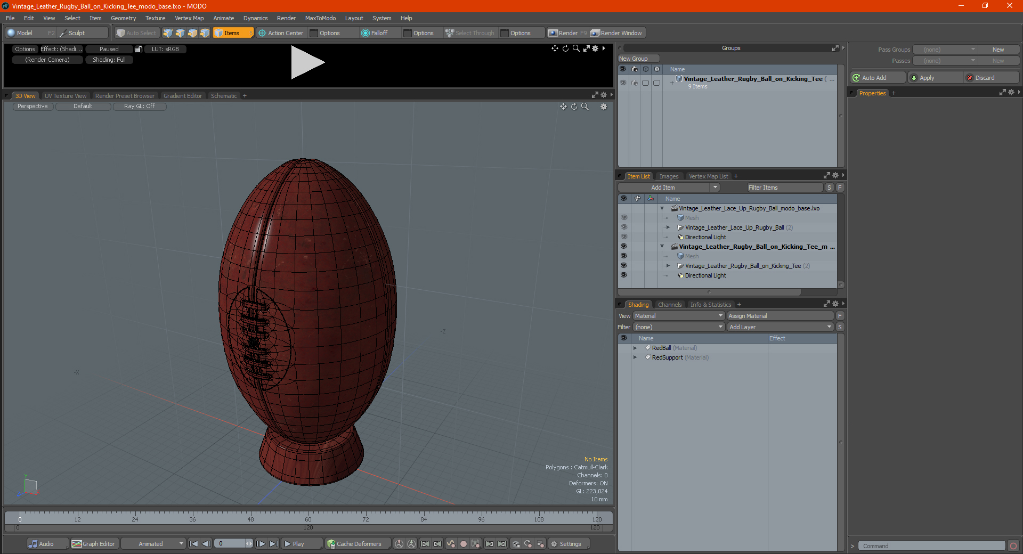1023x554 pixels.
Task: Open the Render Window
Action: coord(617,33)
